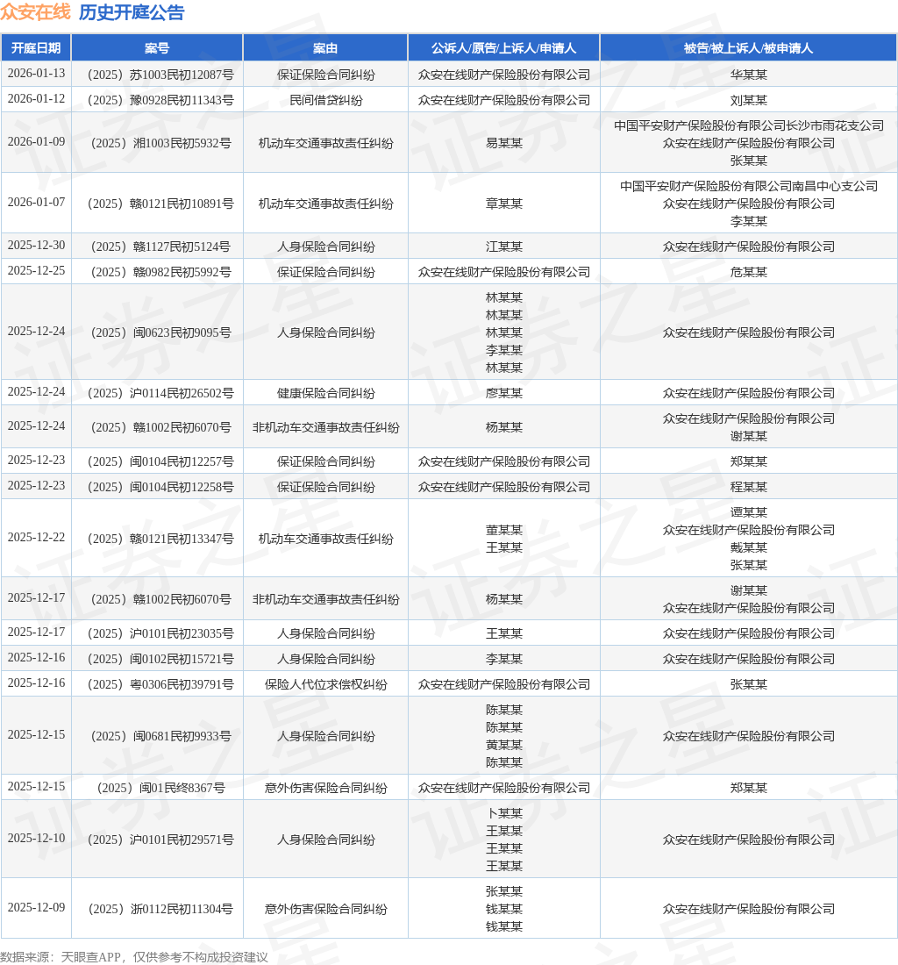Click 中国平安财产保险 南昌中心支公司 text
The width and height of the screenshot is (898, 965).
point(749,186)
